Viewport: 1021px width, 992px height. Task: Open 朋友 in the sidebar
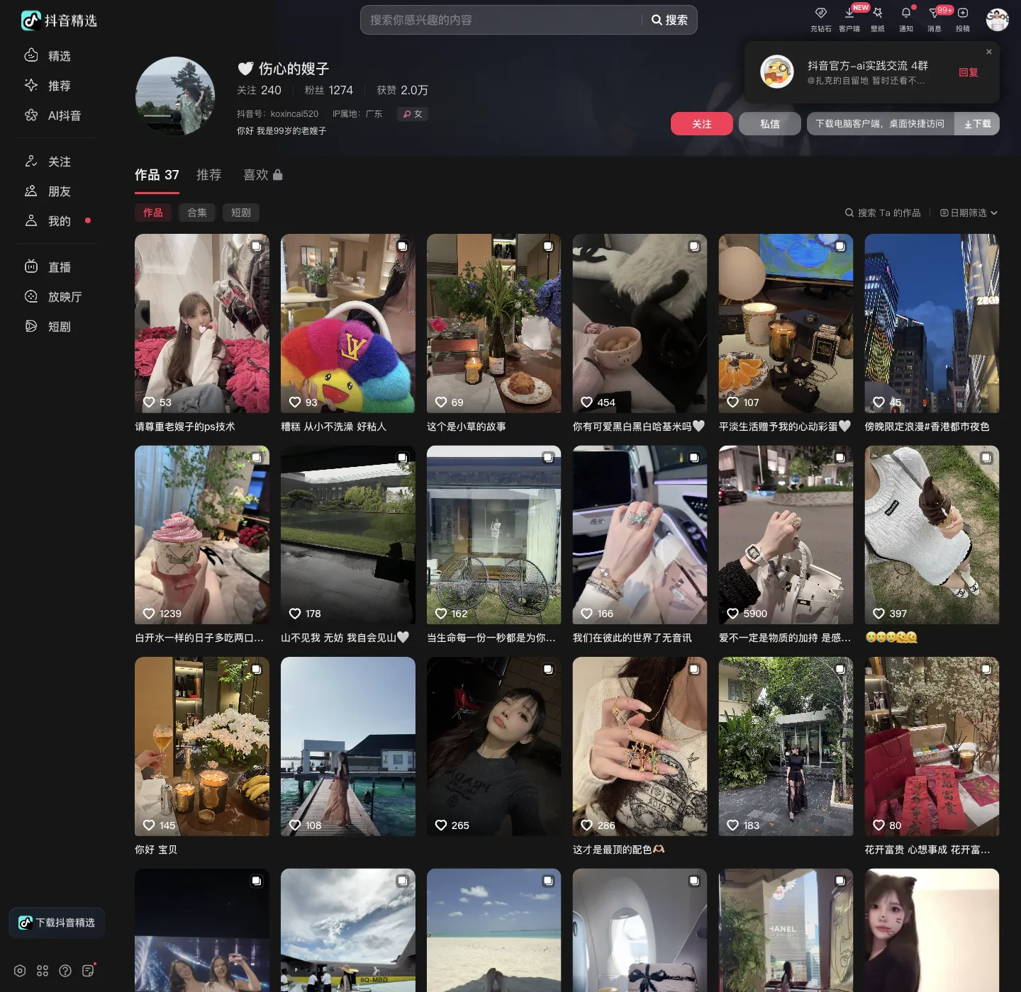57,191
